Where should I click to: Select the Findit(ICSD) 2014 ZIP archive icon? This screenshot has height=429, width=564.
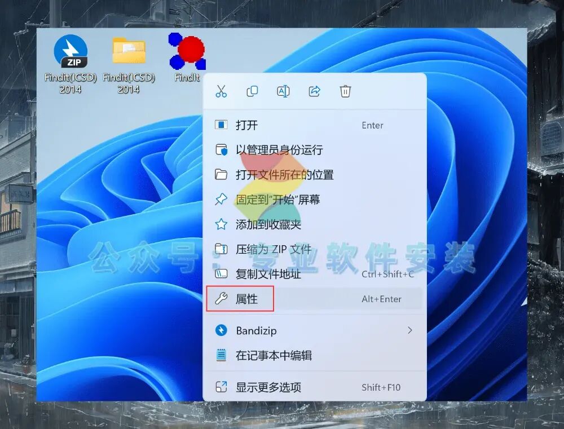[x=70, y=51]
